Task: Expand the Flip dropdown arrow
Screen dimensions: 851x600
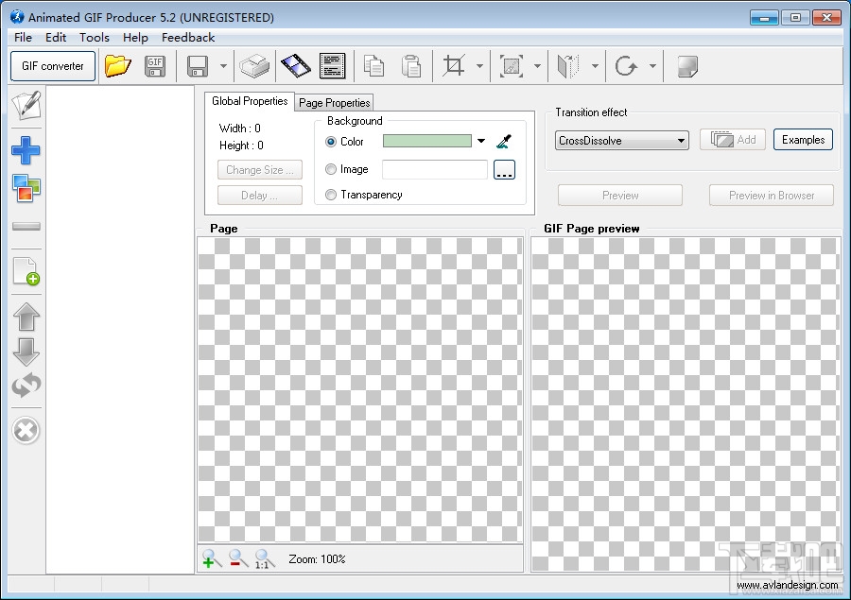Action: tap(595, 66)
